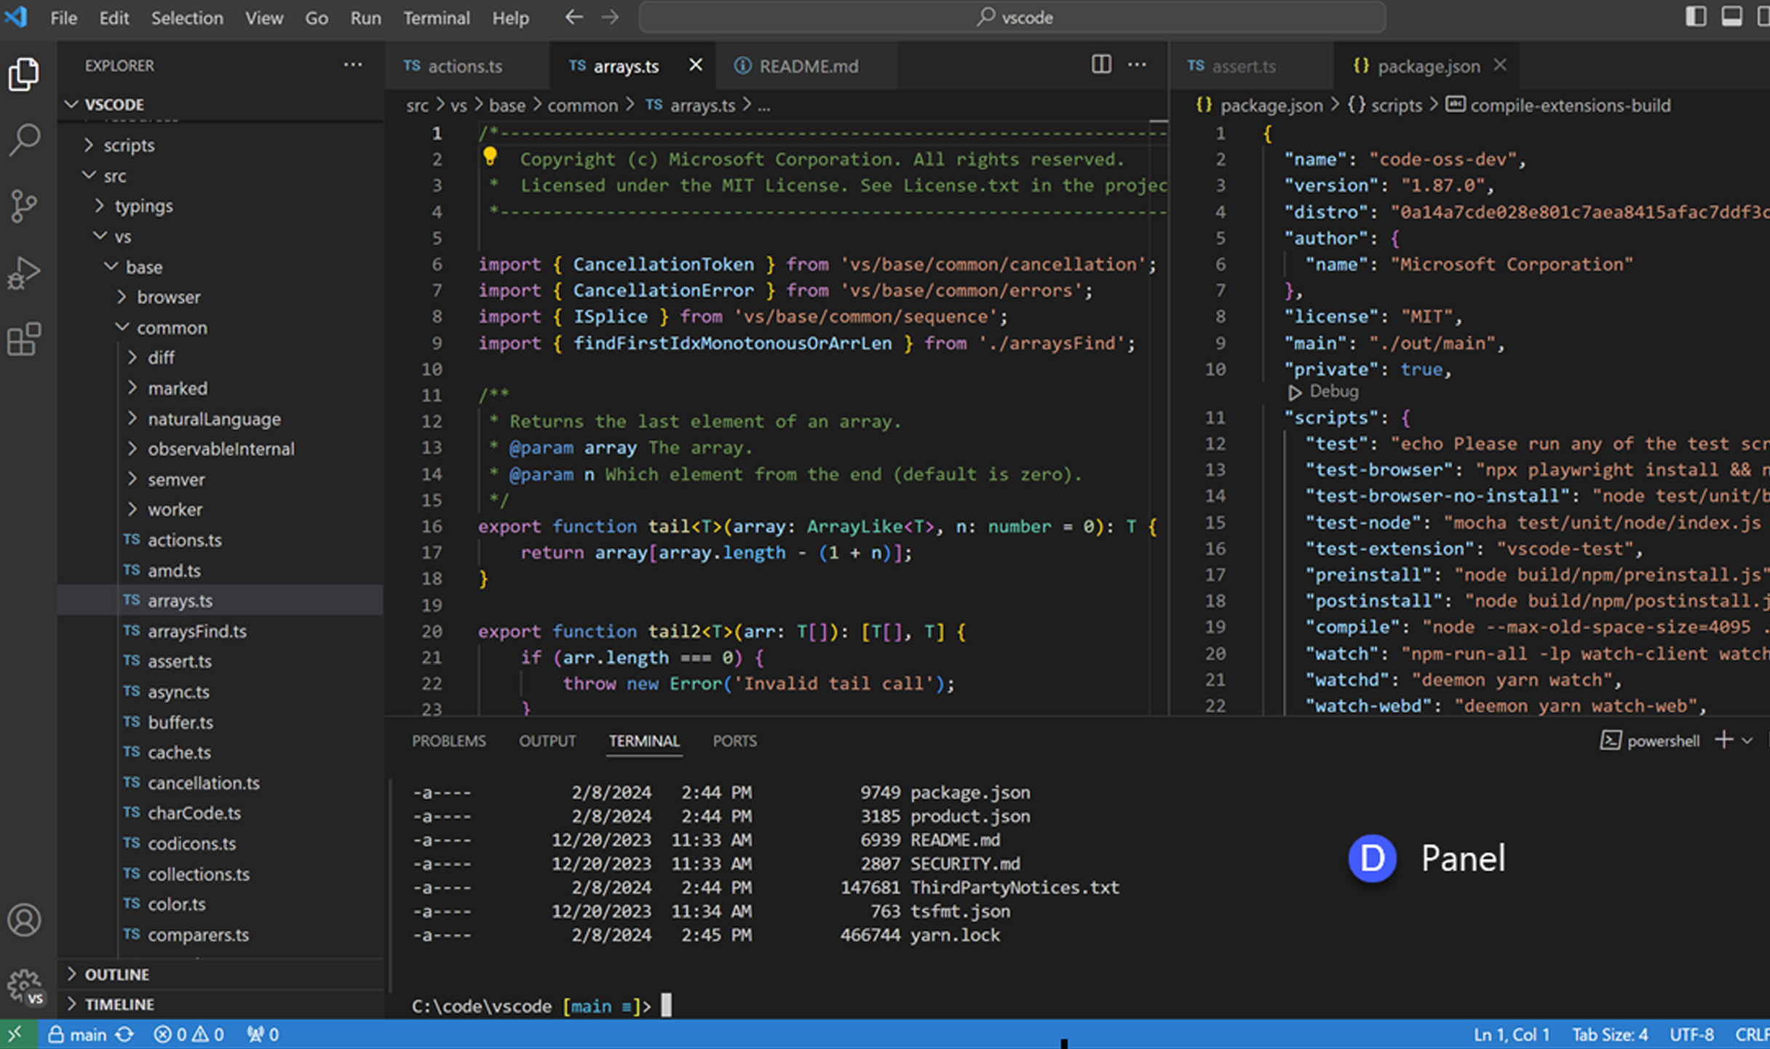Open arraysFind.ts in the explorer

[220, 631]
